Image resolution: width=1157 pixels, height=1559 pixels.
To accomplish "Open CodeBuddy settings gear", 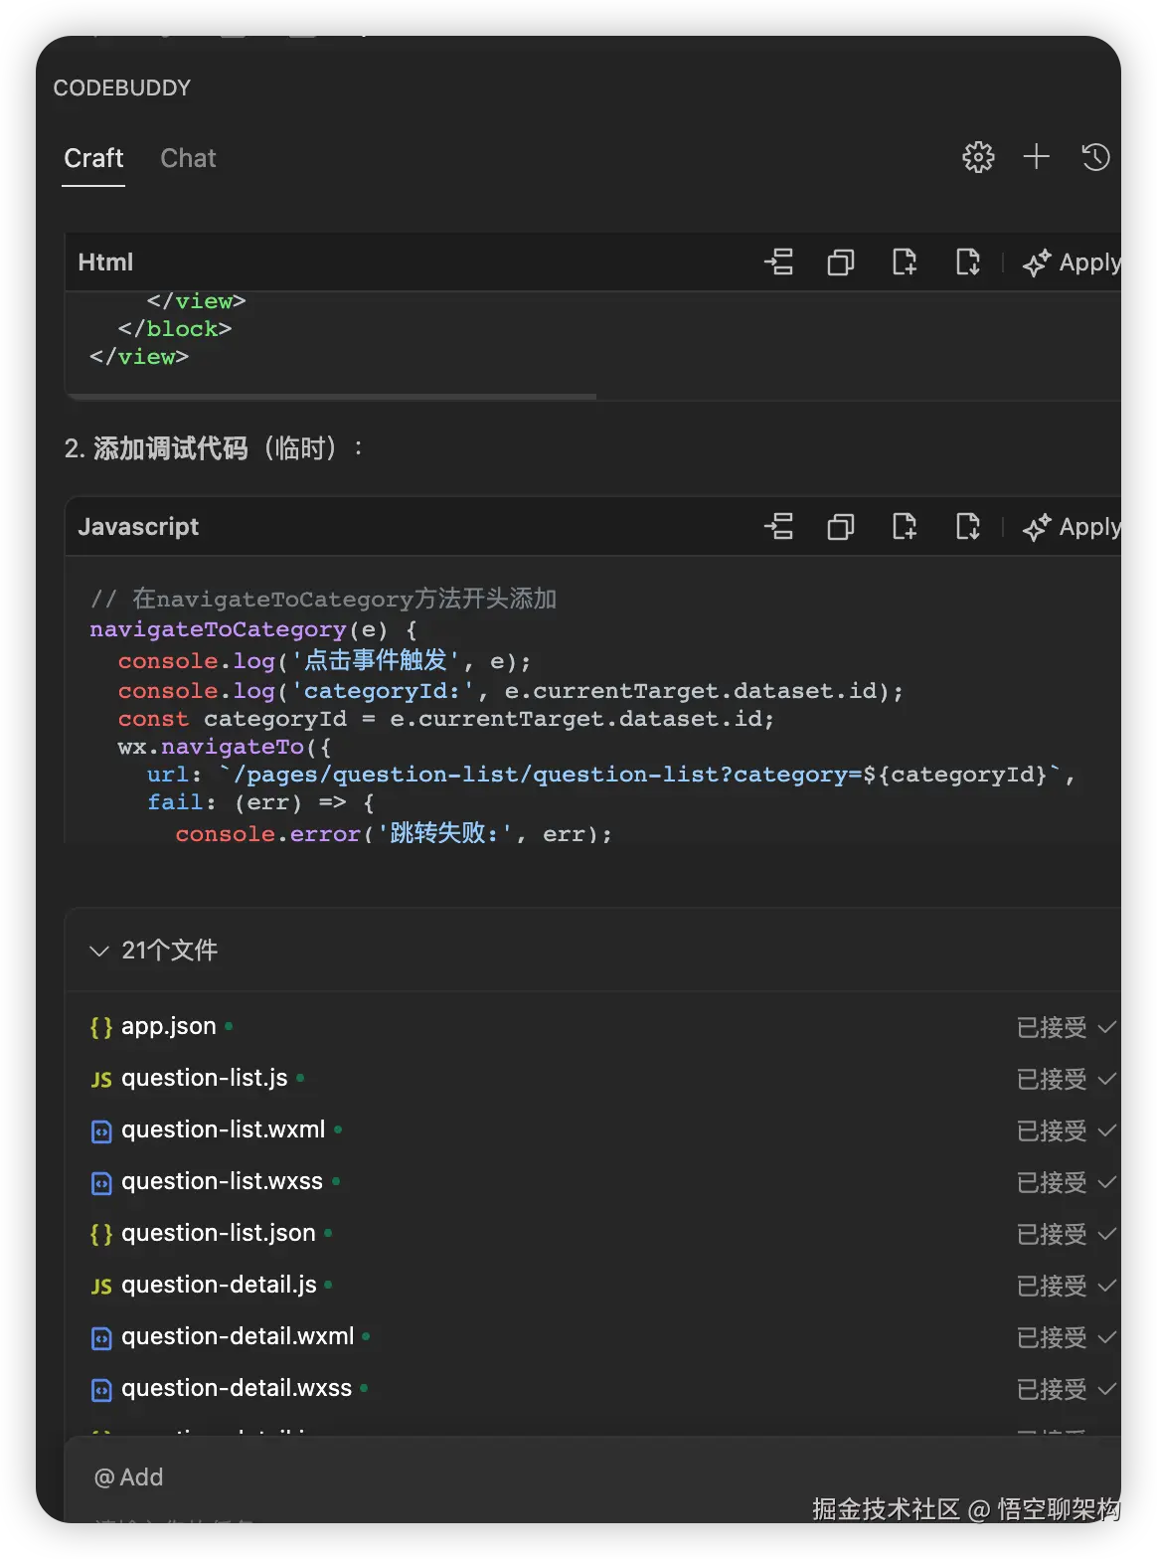I will click(x=978, y=157).
